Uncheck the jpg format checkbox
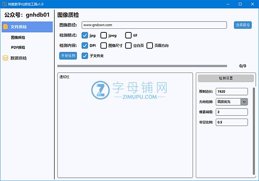This screenshot has width=259, height=181. click(x=85, y=35)
